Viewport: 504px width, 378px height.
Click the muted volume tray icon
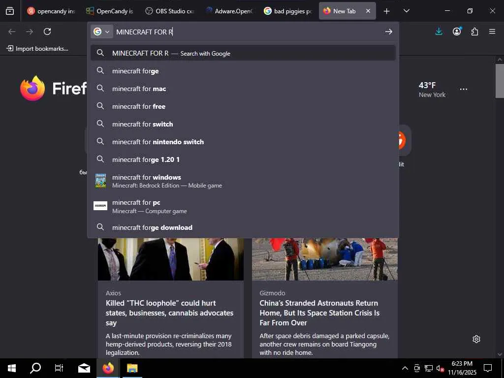tap(440, 368)
